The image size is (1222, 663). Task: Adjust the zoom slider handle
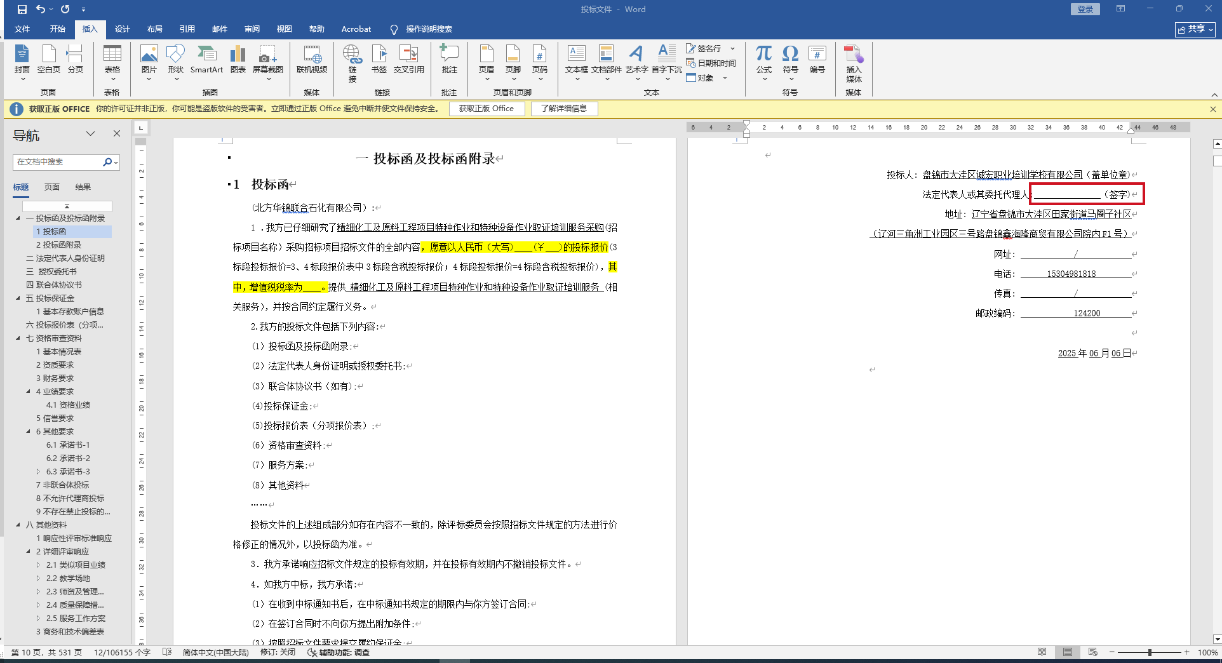[1150, 652]
